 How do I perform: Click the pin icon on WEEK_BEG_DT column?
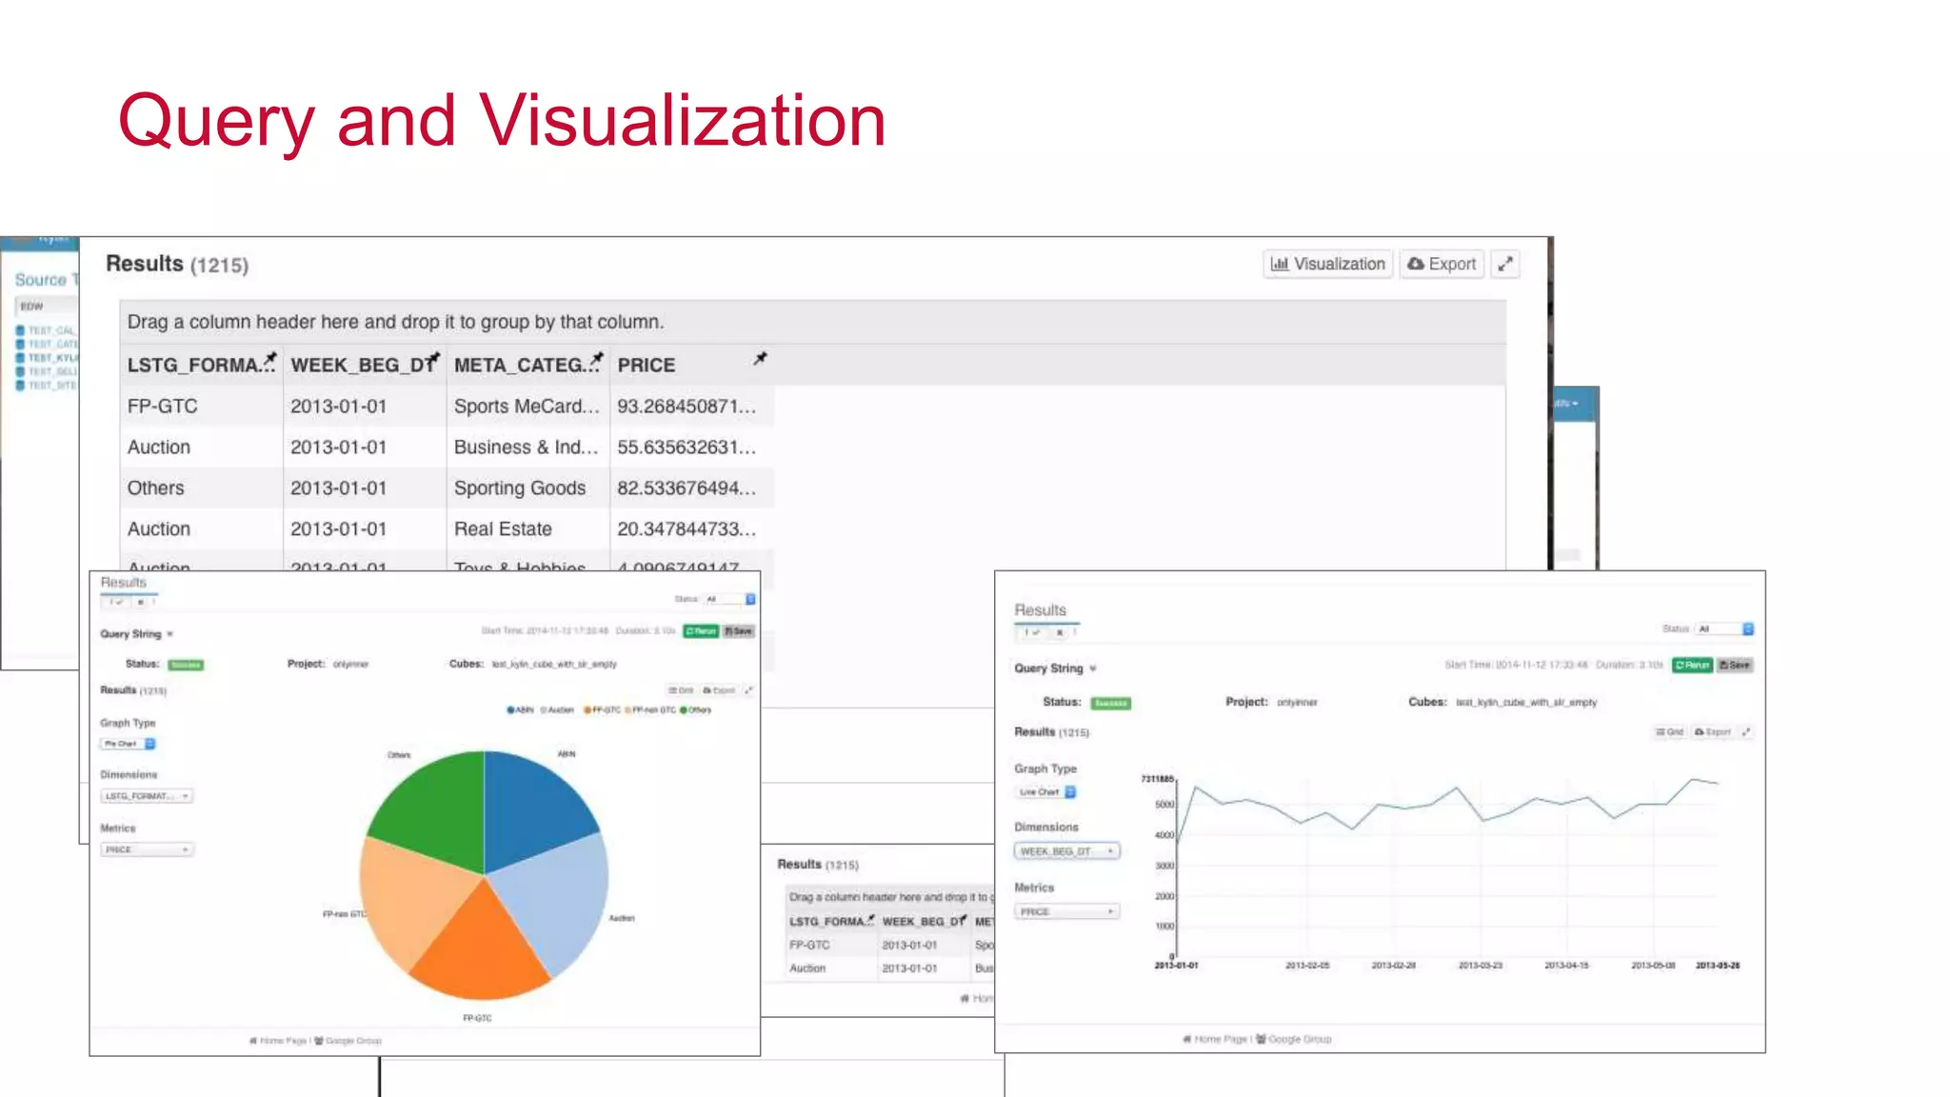434,359
